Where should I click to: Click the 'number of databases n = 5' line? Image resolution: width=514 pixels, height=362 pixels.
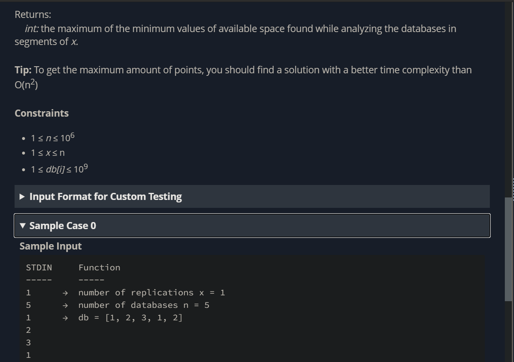pyautogui.click(x=144, y=305)
